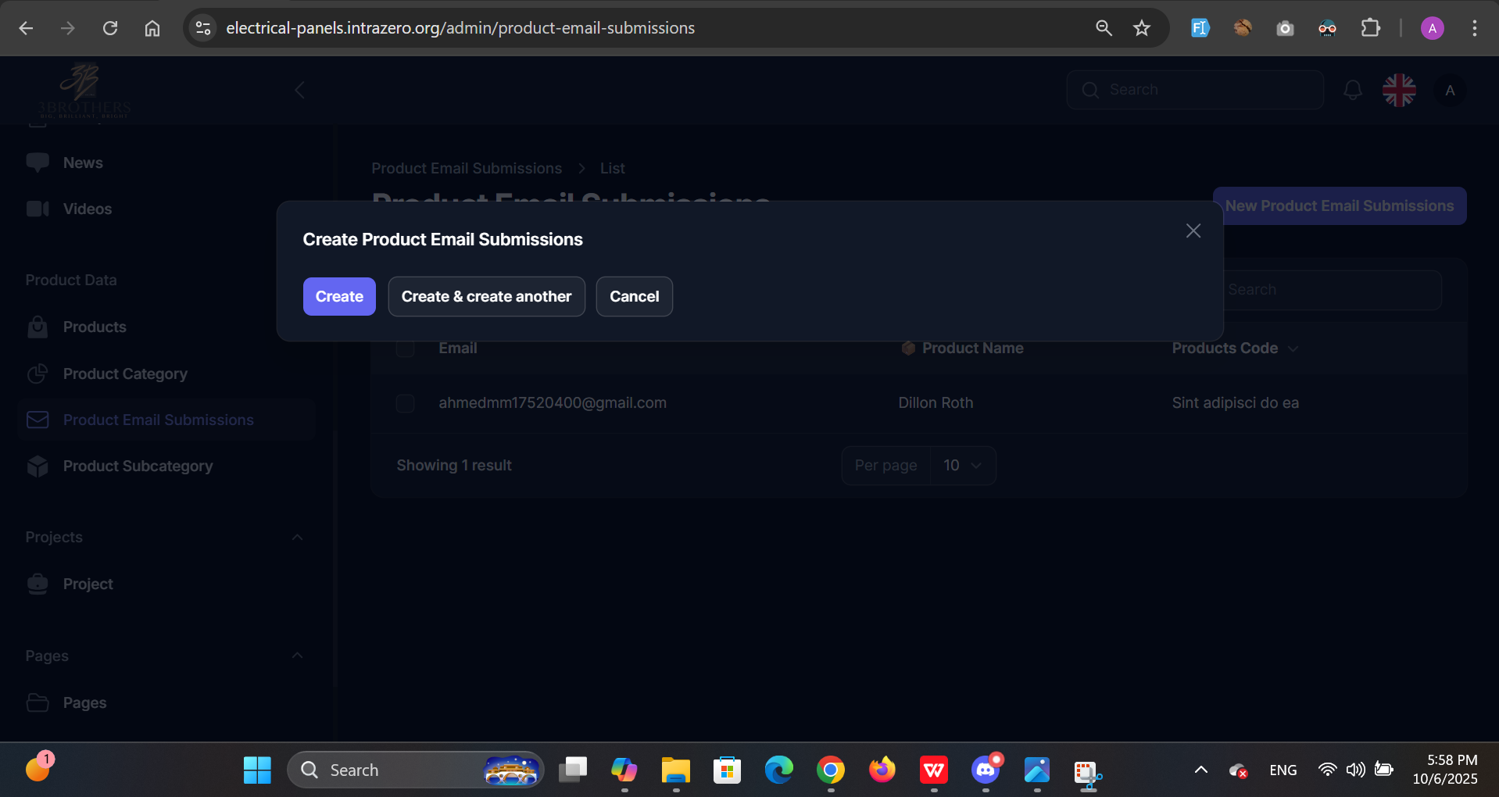The width and height of the screenshot is (1499, 797).
Task: Collapse the Projects sidebar group
Action: pos(297,538)
